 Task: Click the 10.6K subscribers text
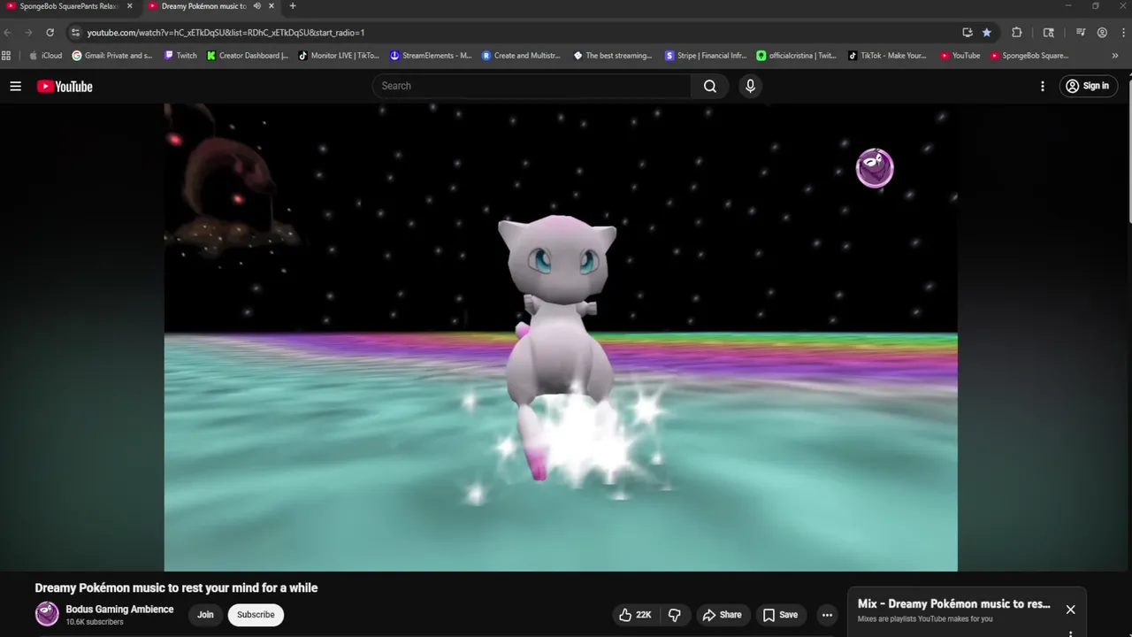95,622
